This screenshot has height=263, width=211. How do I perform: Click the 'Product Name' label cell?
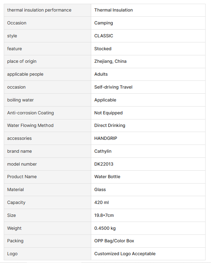tap(22, 177)
